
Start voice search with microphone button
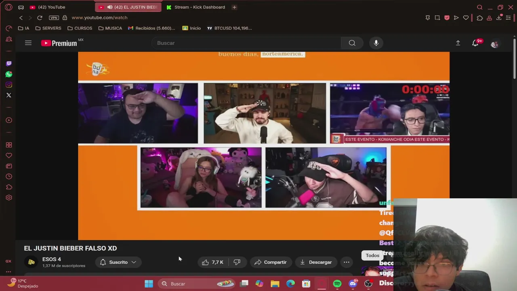click(x=376, y=43)
